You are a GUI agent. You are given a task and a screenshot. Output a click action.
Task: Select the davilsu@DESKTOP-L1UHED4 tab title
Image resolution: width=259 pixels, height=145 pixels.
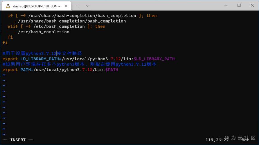click(37, 6)
